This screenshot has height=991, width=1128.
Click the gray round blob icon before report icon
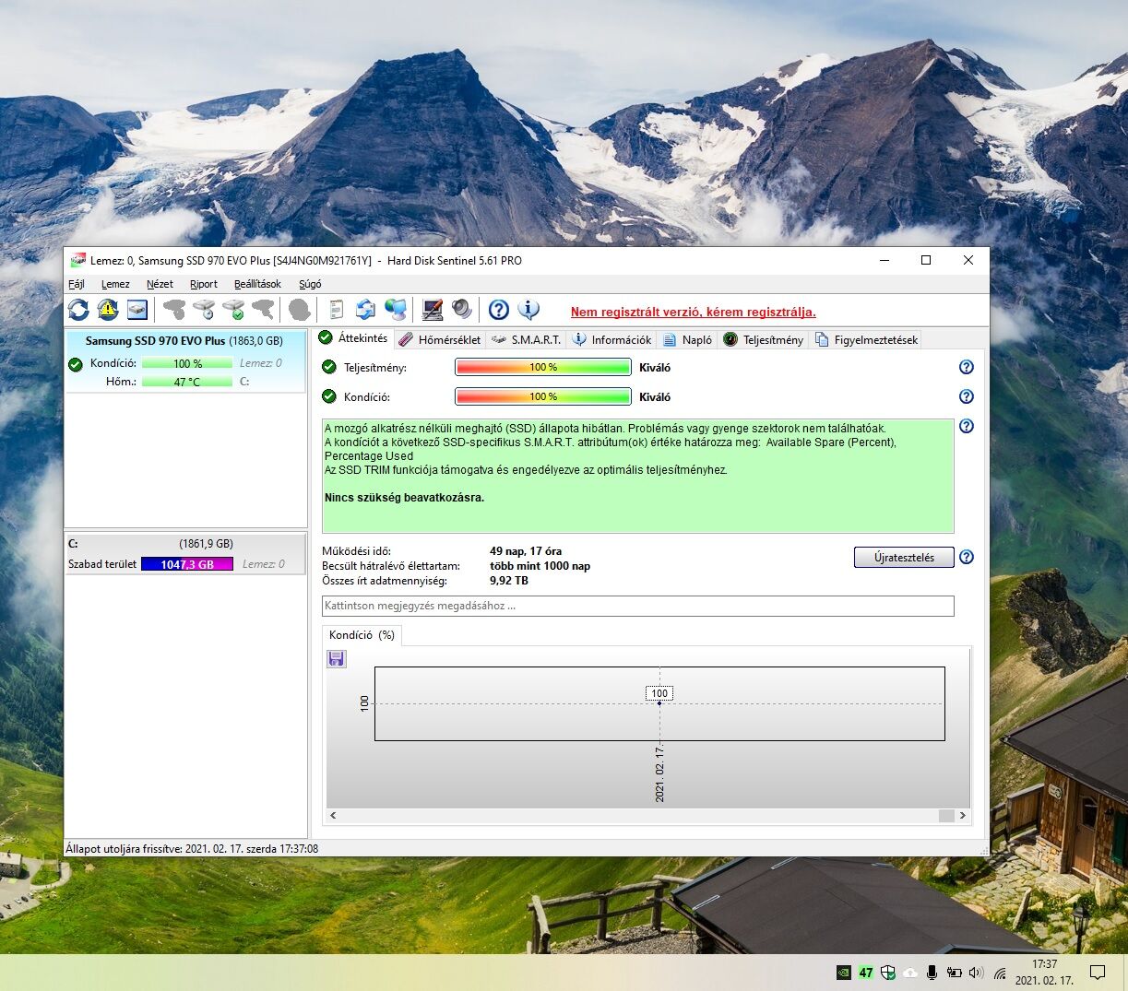click(x=299, y=310)
